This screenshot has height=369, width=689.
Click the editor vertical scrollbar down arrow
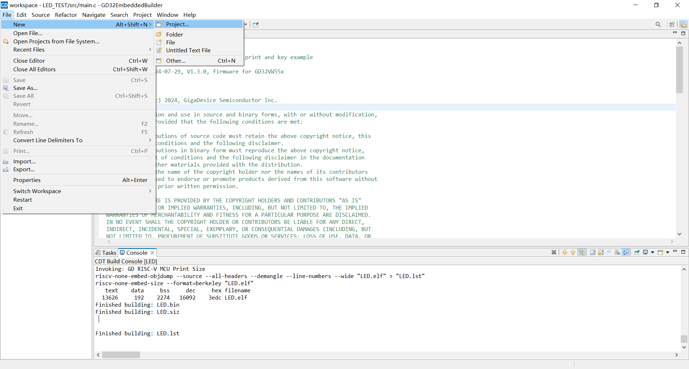pos(679,234)
